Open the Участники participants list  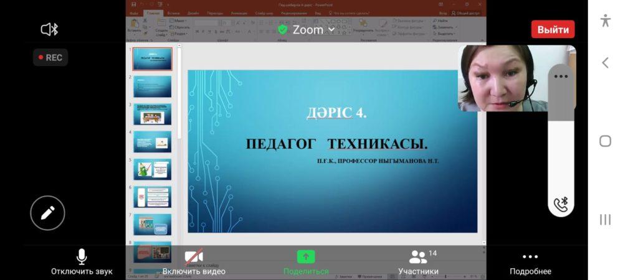click(x=419, y=262)
